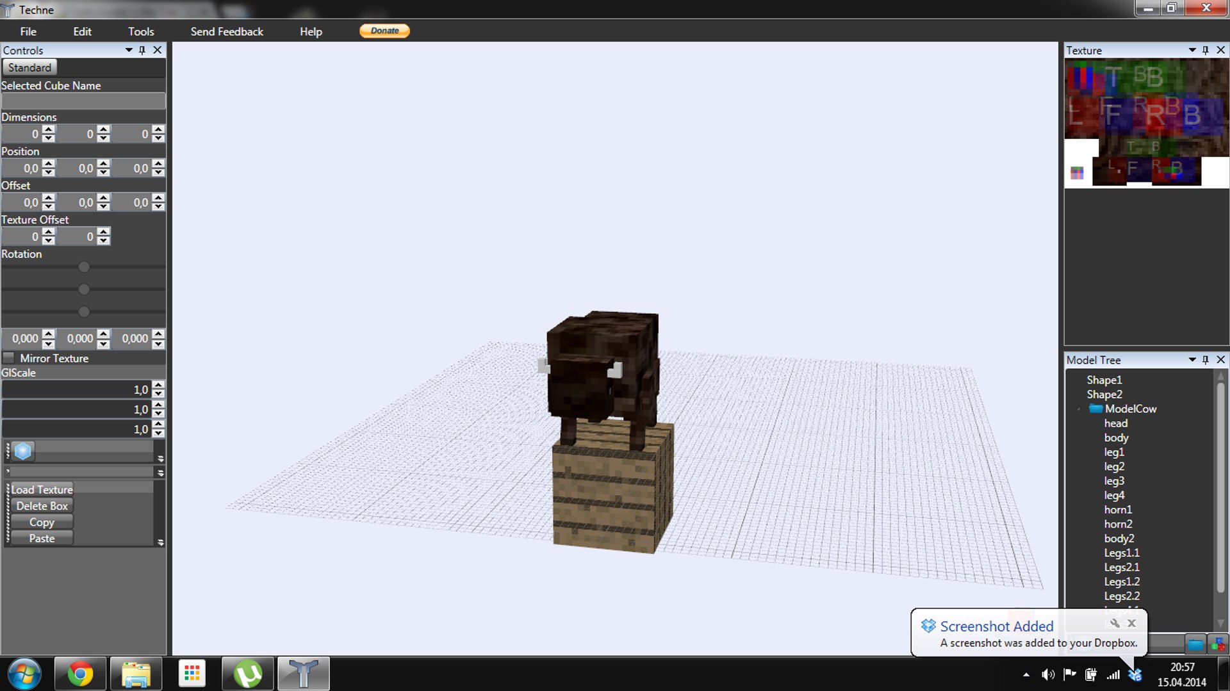Click the Load Texture button
1230x691 pixels.
42,489
